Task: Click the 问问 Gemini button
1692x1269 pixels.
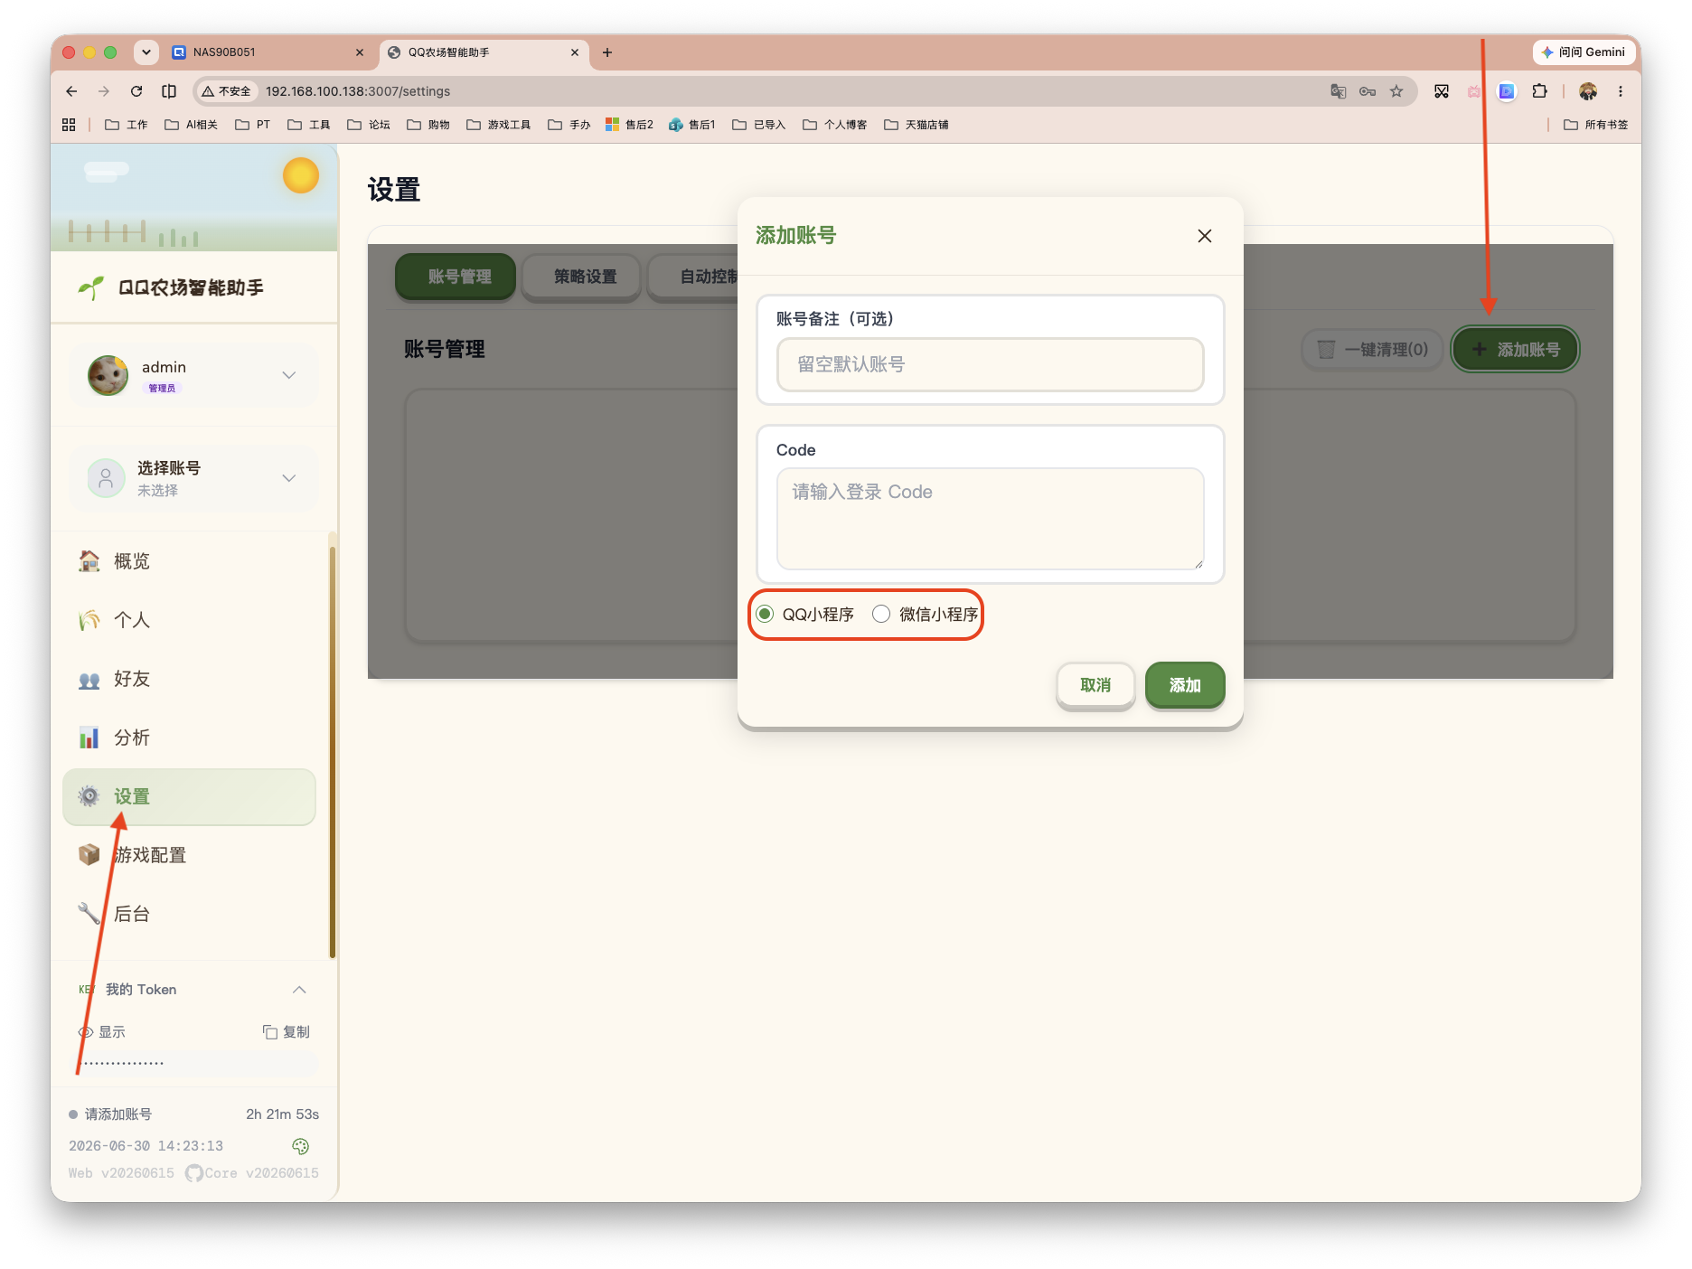Action: (x=1584, y=52)
